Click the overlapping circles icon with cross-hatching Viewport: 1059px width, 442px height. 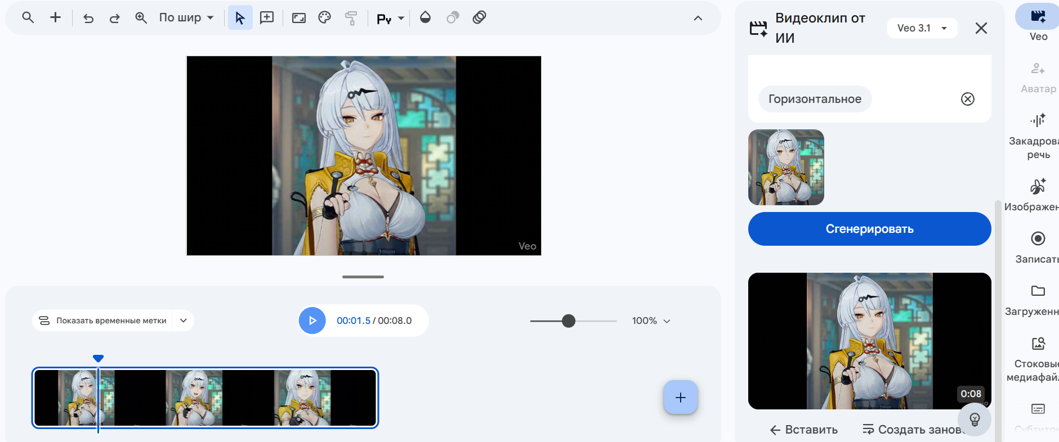(x=479, y=17)
